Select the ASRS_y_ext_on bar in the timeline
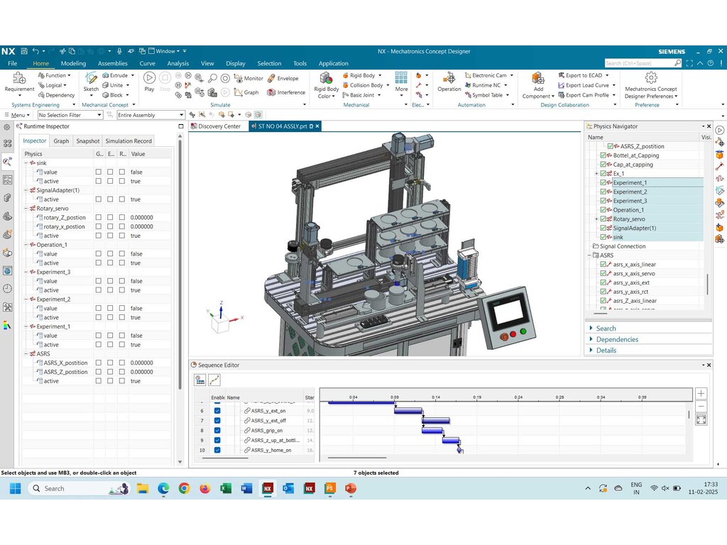 [x=408, y=411]
